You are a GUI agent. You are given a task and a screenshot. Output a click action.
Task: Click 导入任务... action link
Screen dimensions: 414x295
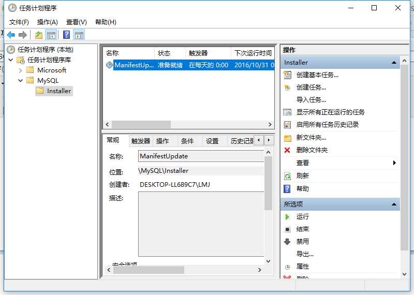pyautogui.click(x=311, y=100)
